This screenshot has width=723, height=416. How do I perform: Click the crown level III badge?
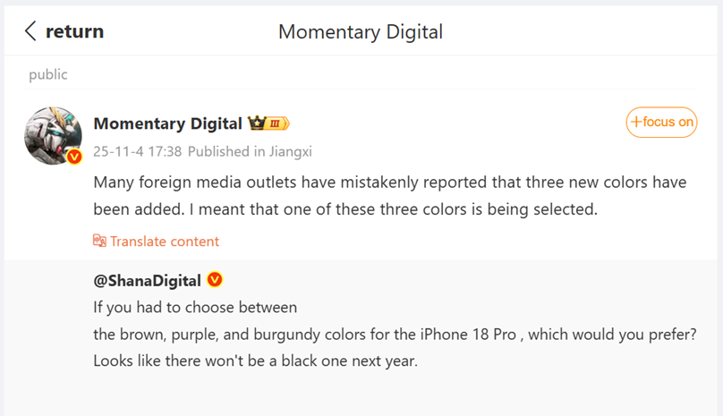(x=268, y=123)
